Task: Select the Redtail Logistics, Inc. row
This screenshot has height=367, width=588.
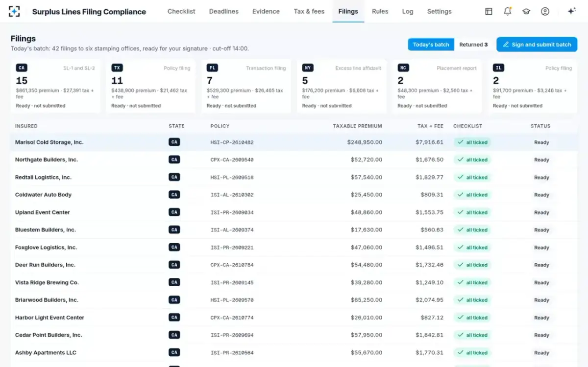Action: 294,177
